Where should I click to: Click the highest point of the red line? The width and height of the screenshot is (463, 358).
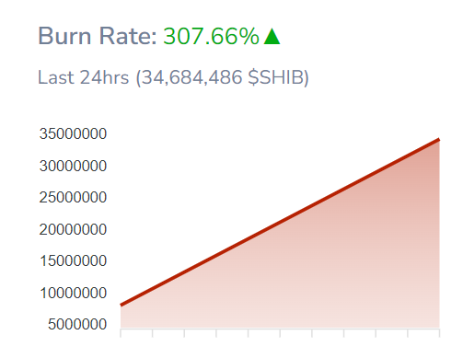tap(439, 140)
